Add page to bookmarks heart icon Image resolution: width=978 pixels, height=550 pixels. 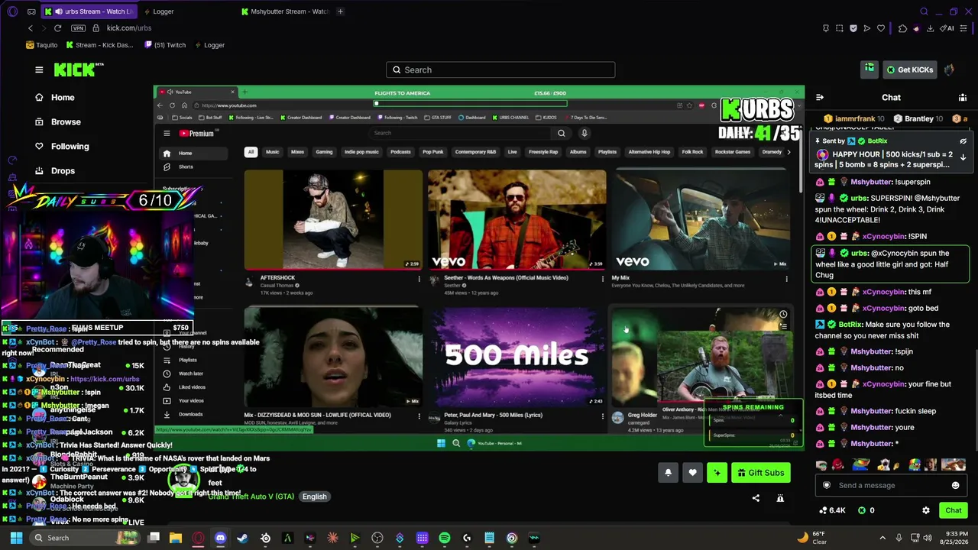(x=881, y=28)
